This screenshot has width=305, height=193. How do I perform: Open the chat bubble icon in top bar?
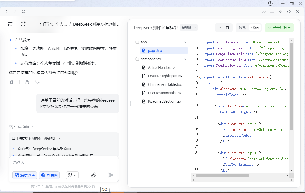263,11
